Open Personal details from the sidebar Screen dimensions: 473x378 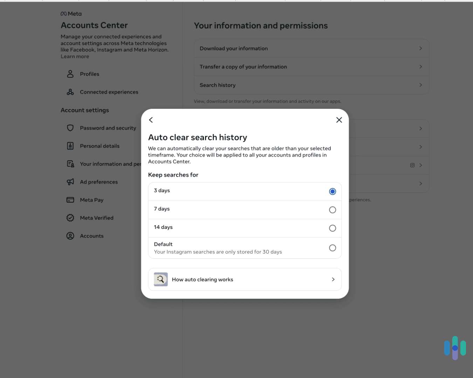100,146
